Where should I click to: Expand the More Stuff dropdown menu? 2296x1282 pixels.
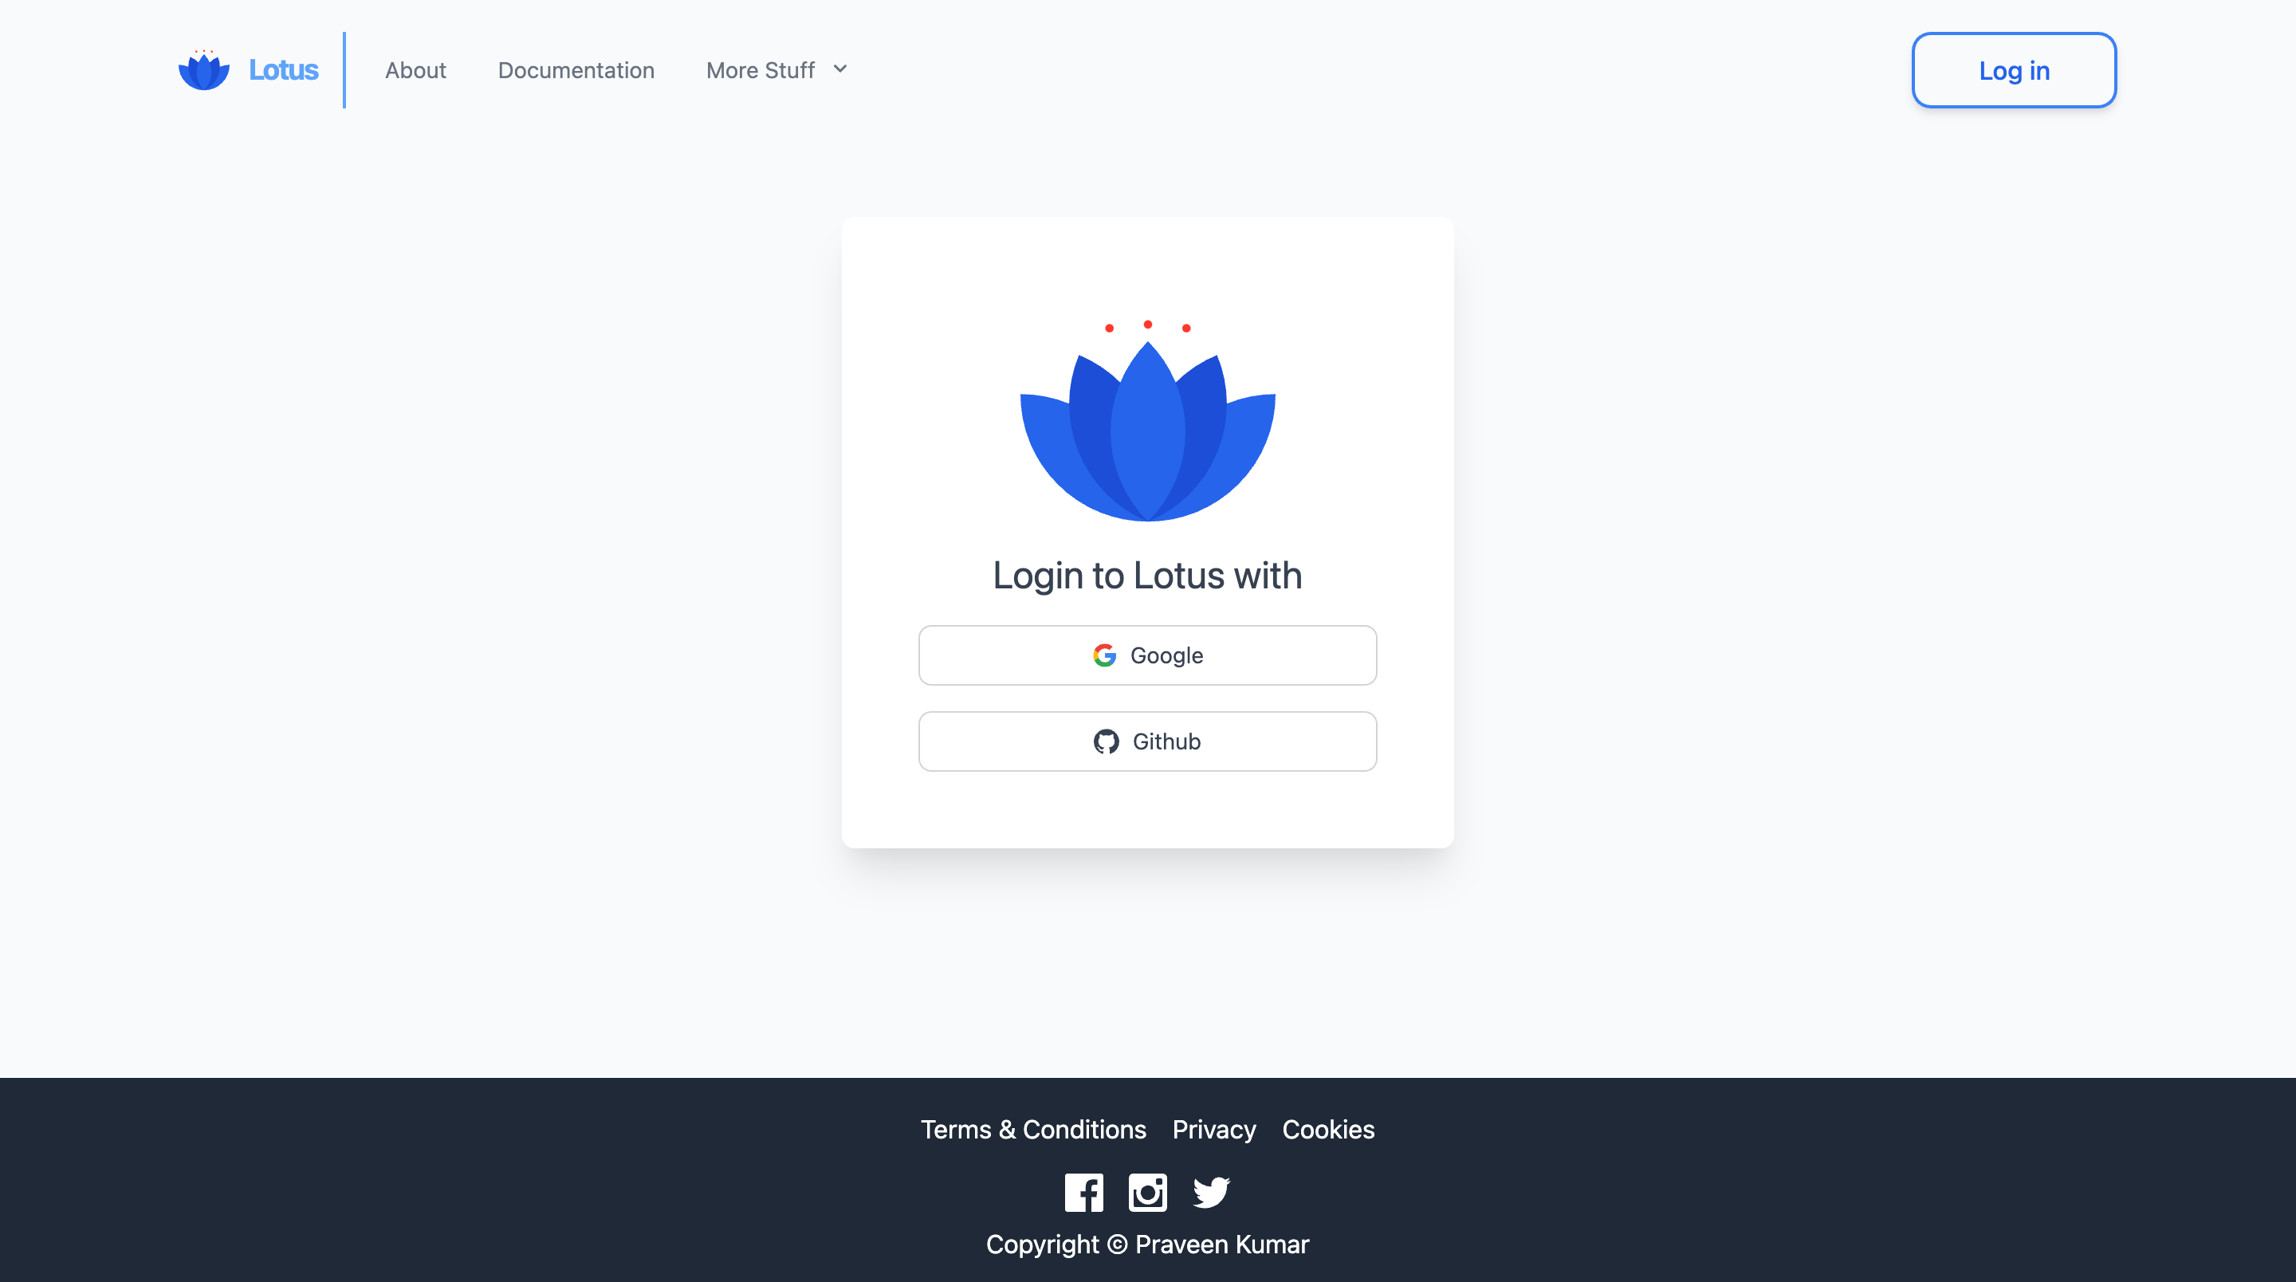click(x=774, y=69)
